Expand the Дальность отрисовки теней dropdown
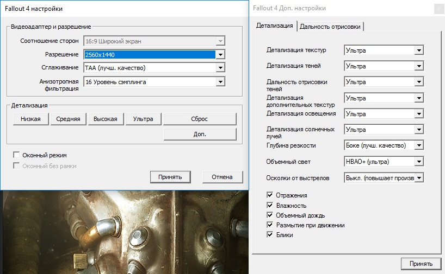Image resolution: width=445 pixels, height=274 pixels. tap(384, 82)
